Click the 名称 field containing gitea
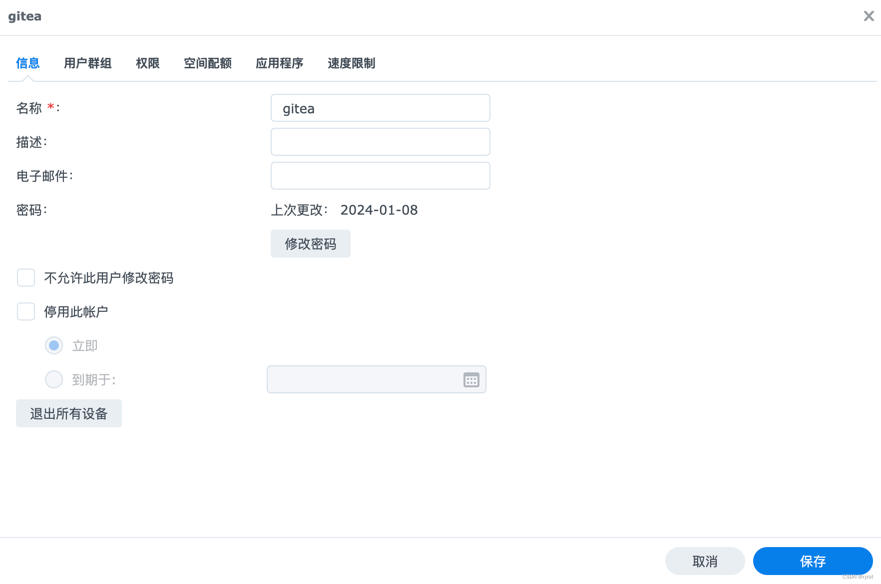881x584 pixels. 381,108
